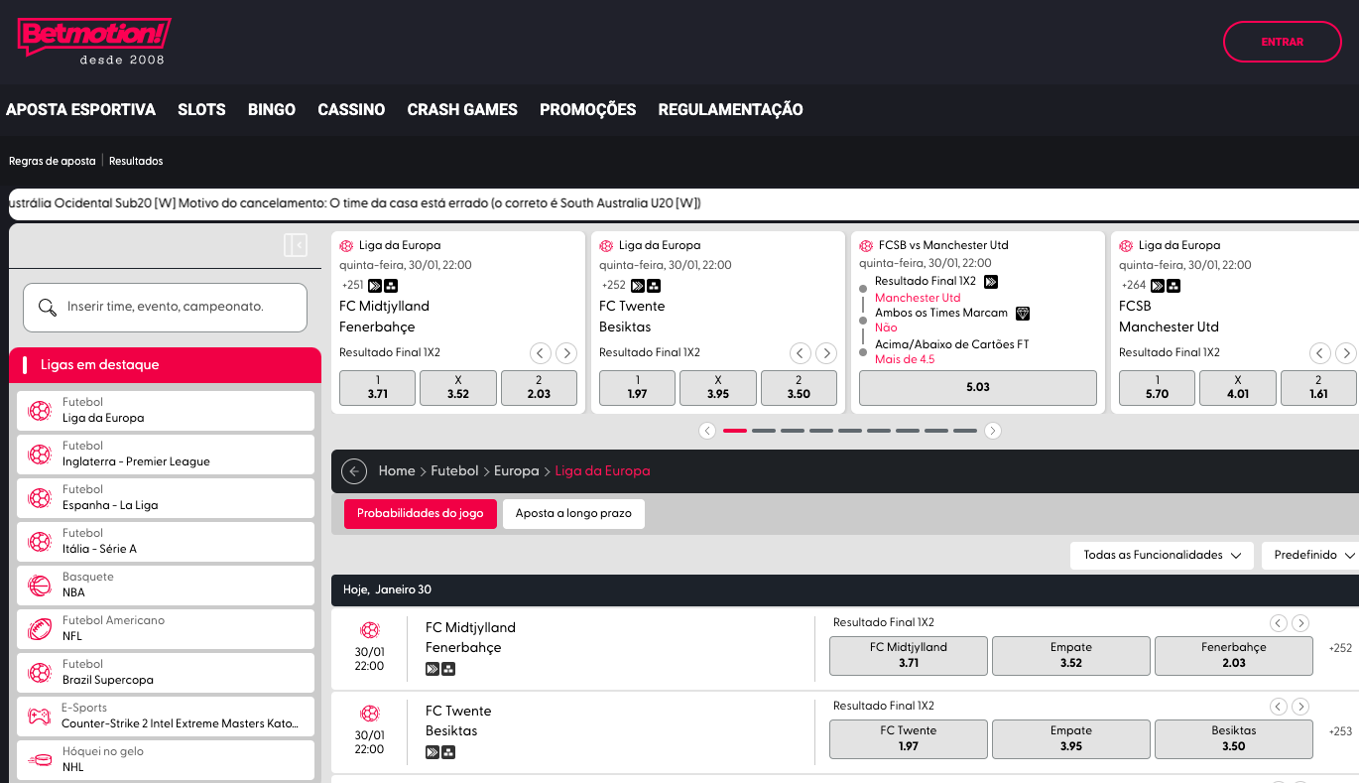
Task: Select the last carousel page indicator
Action: tap(965, 431)
